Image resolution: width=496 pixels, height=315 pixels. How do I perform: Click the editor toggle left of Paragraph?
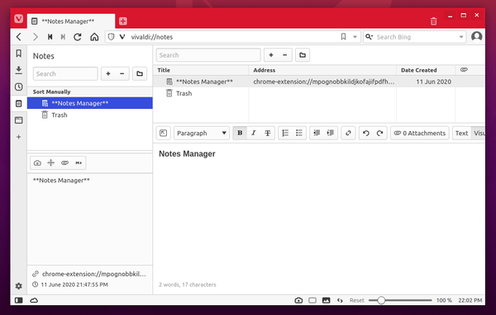(x=163, y=133)
